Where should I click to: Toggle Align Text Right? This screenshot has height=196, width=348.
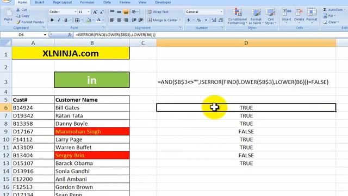pos(126,20)
